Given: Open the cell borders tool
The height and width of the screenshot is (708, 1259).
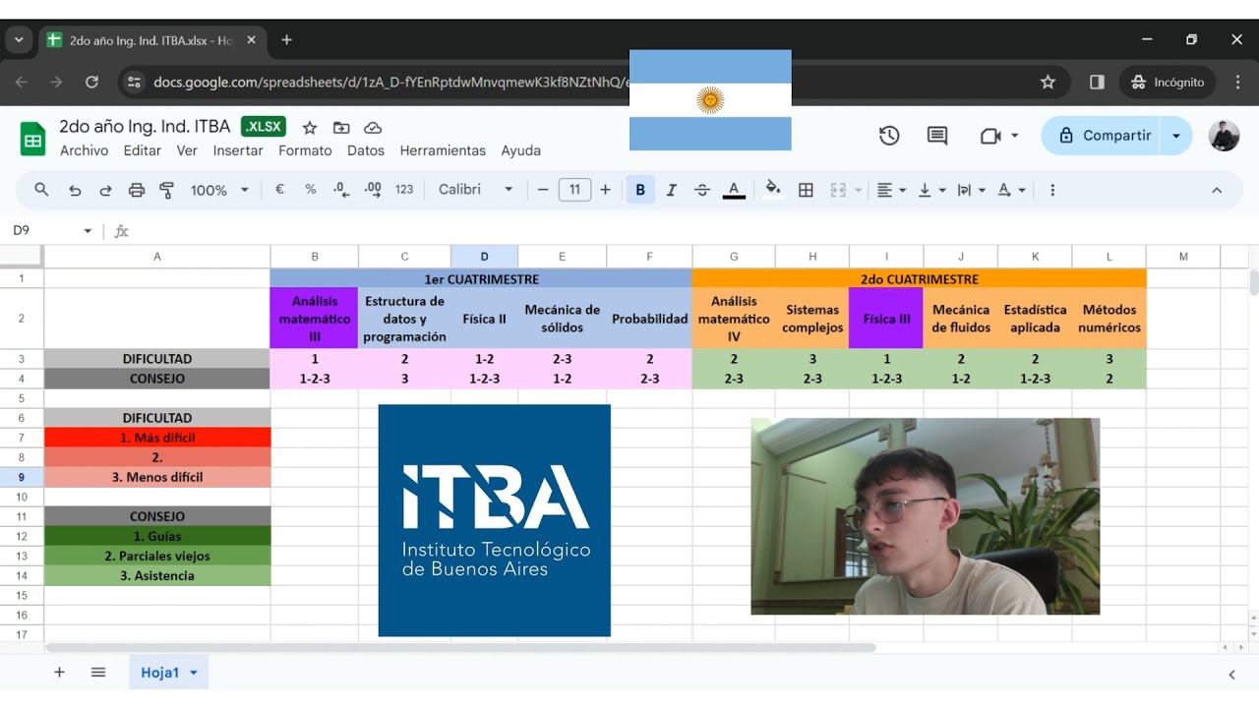Looking at the screenshot, I should pos(806,190).
